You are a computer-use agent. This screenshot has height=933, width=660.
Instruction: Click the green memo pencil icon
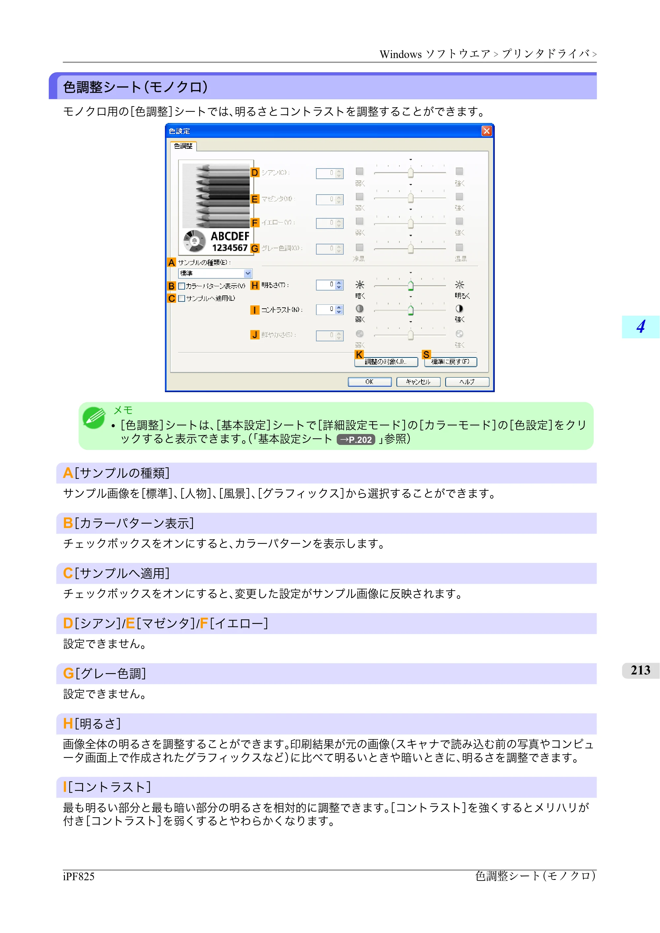point(94,418)
